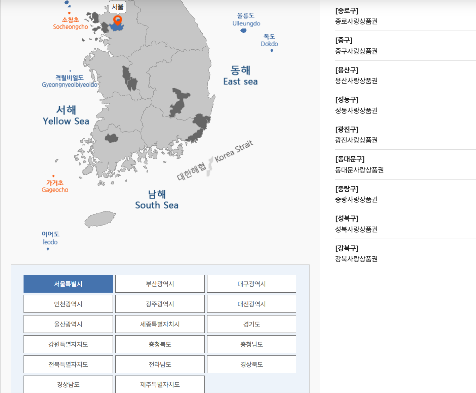Click the Ulleungdo island icon on map

[243, 30]
